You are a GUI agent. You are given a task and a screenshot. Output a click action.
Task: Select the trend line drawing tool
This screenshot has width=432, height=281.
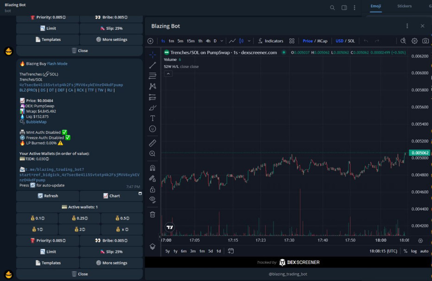pos(152,65)
